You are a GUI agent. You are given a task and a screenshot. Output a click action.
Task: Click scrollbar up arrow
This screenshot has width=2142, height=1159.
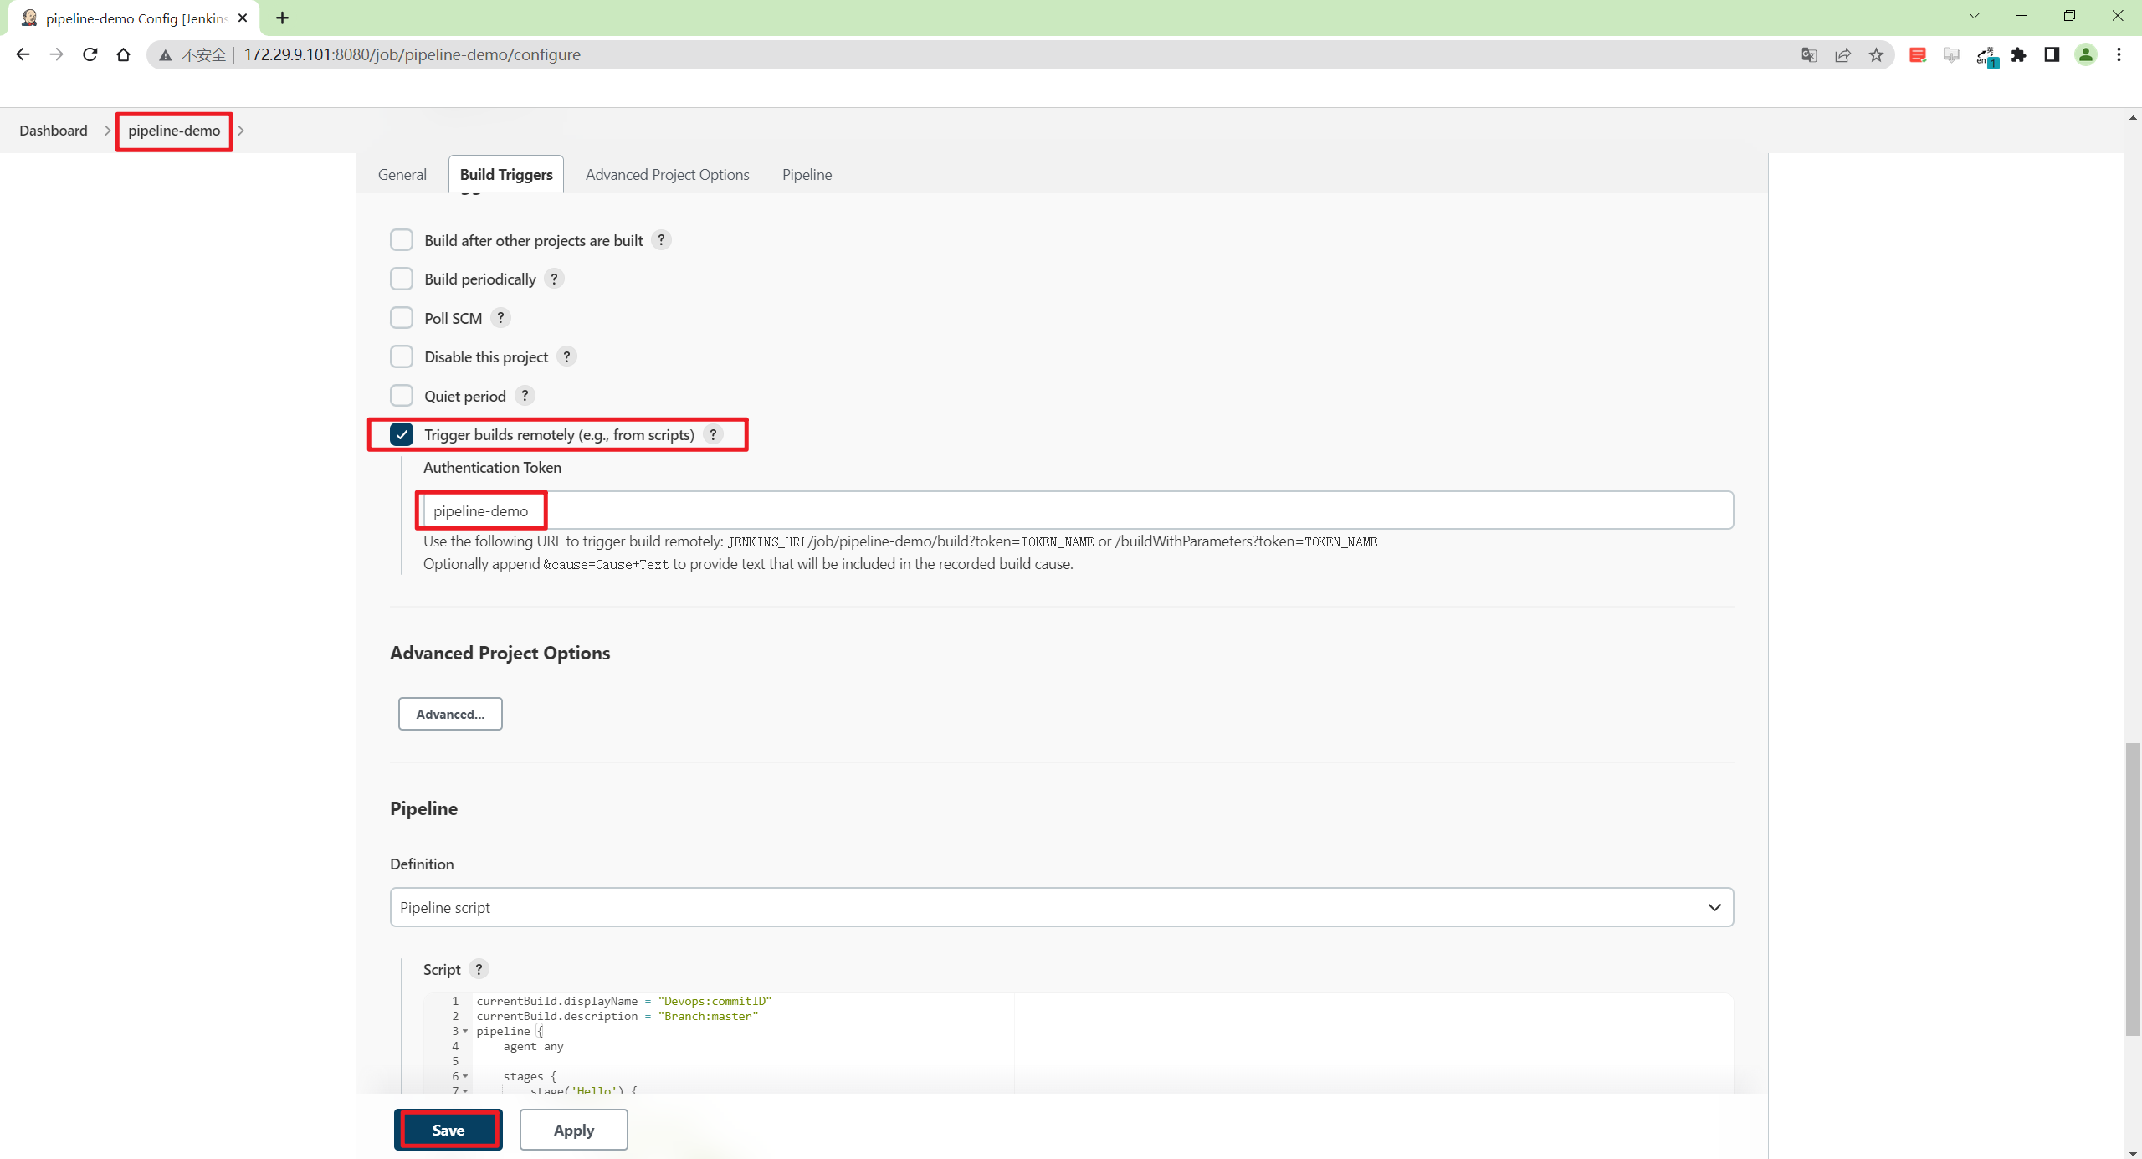tap(2133, 118)
